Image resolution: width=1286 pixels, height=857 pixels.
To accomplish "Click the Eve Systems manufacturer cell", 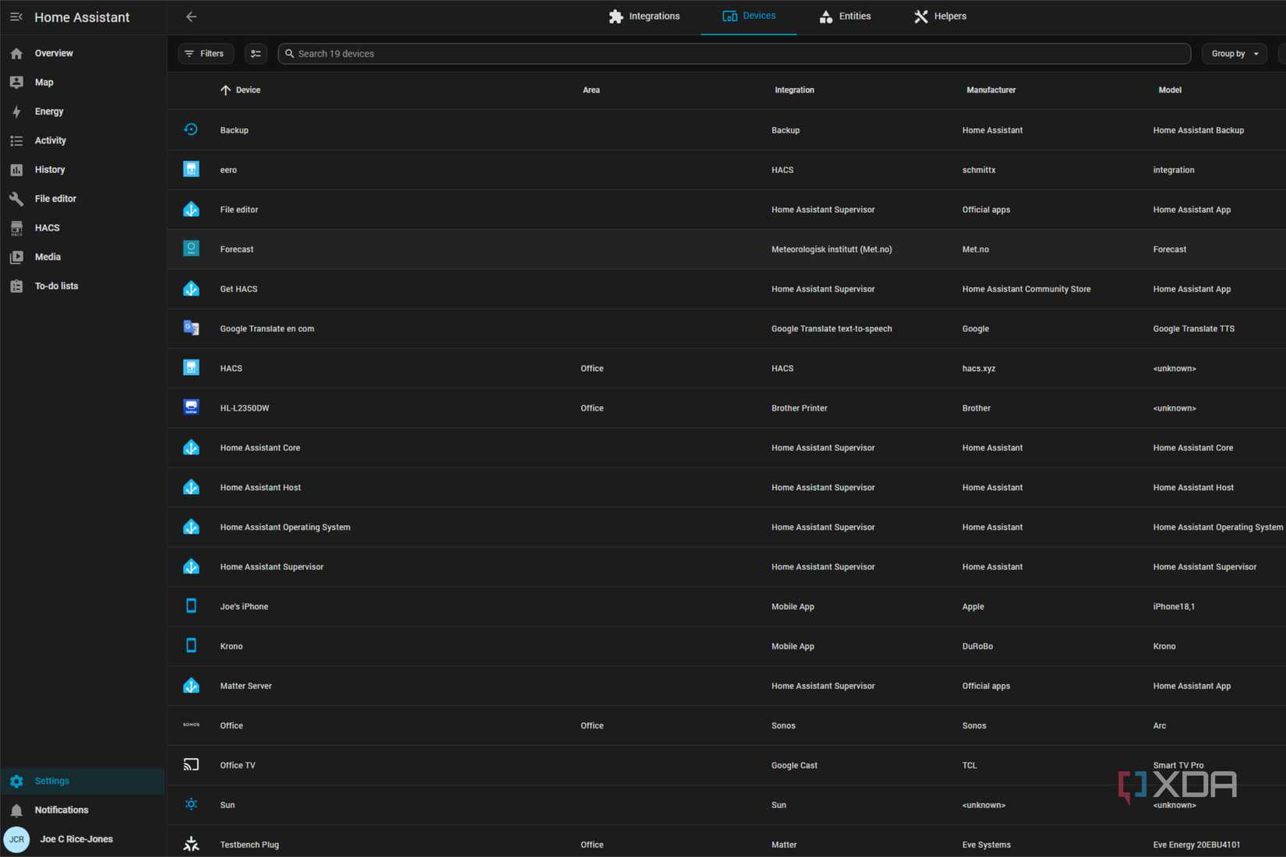I will [987, 845].
